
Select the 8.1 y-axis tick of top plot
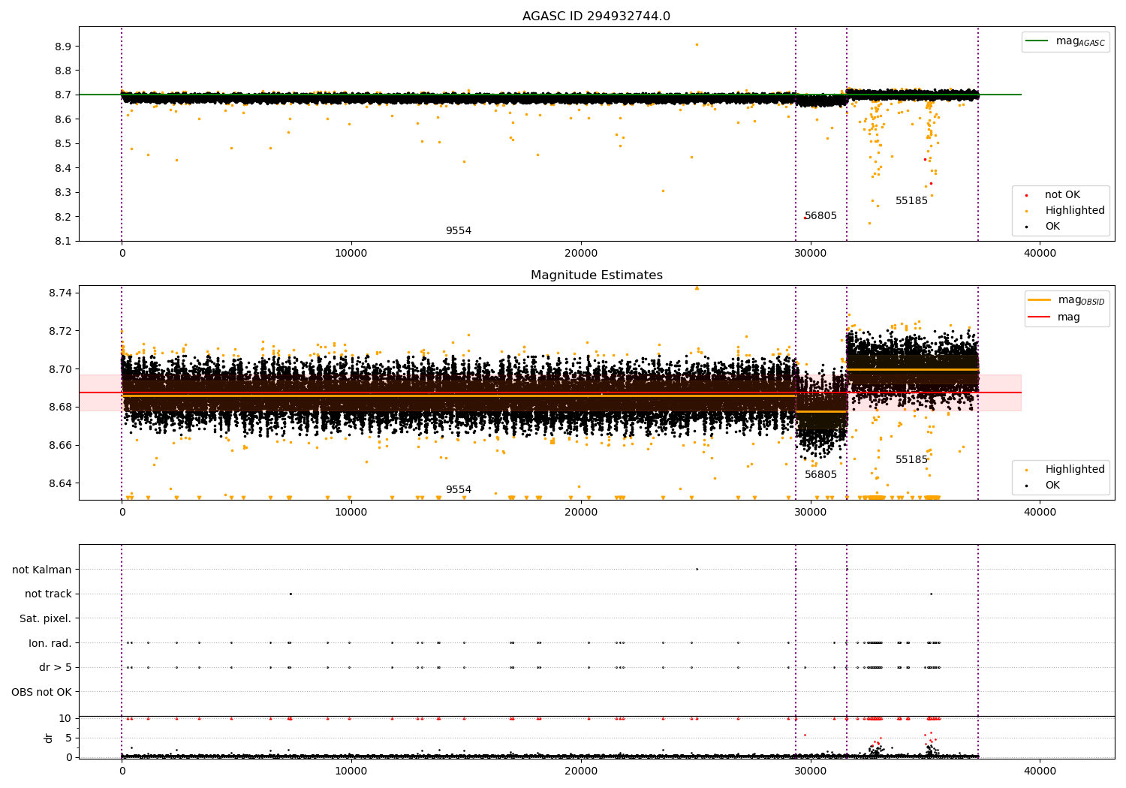click(x=63, y=241)
